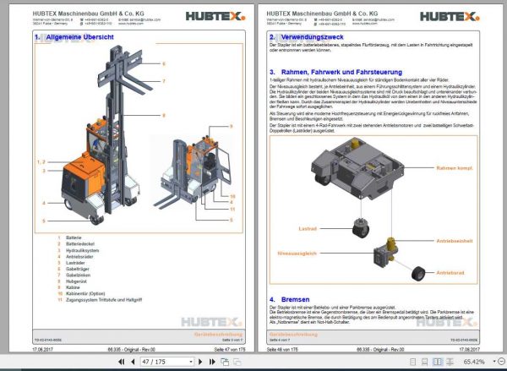Click the 'Niveauausgleich' diagram label
507x371 pixels.
point(297,254)
